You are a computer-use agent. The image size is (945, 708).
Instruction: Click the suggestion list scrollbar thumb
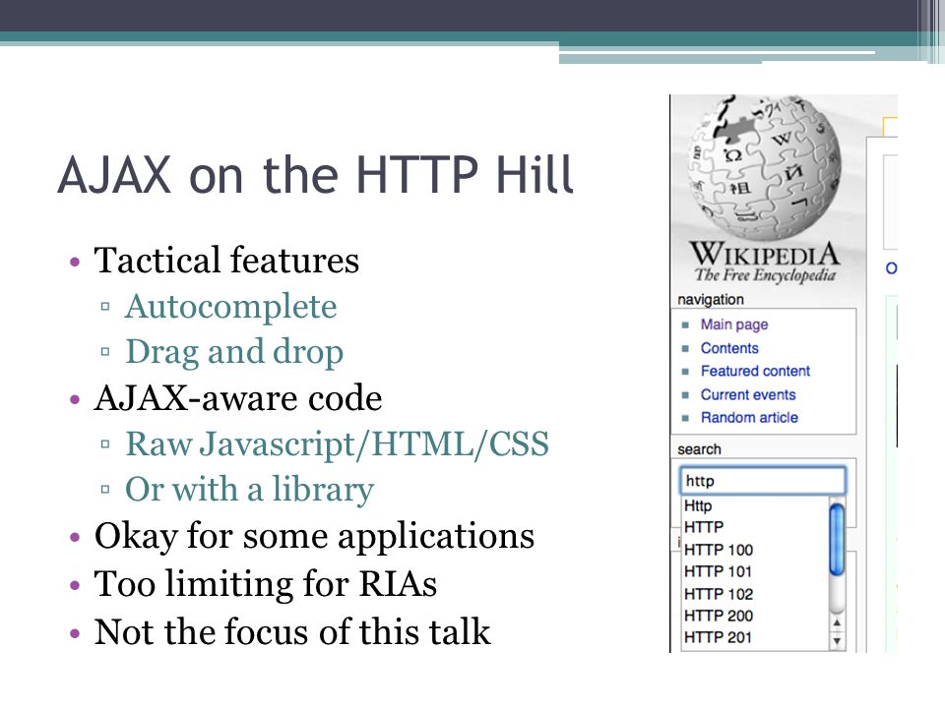click(837, 540)
